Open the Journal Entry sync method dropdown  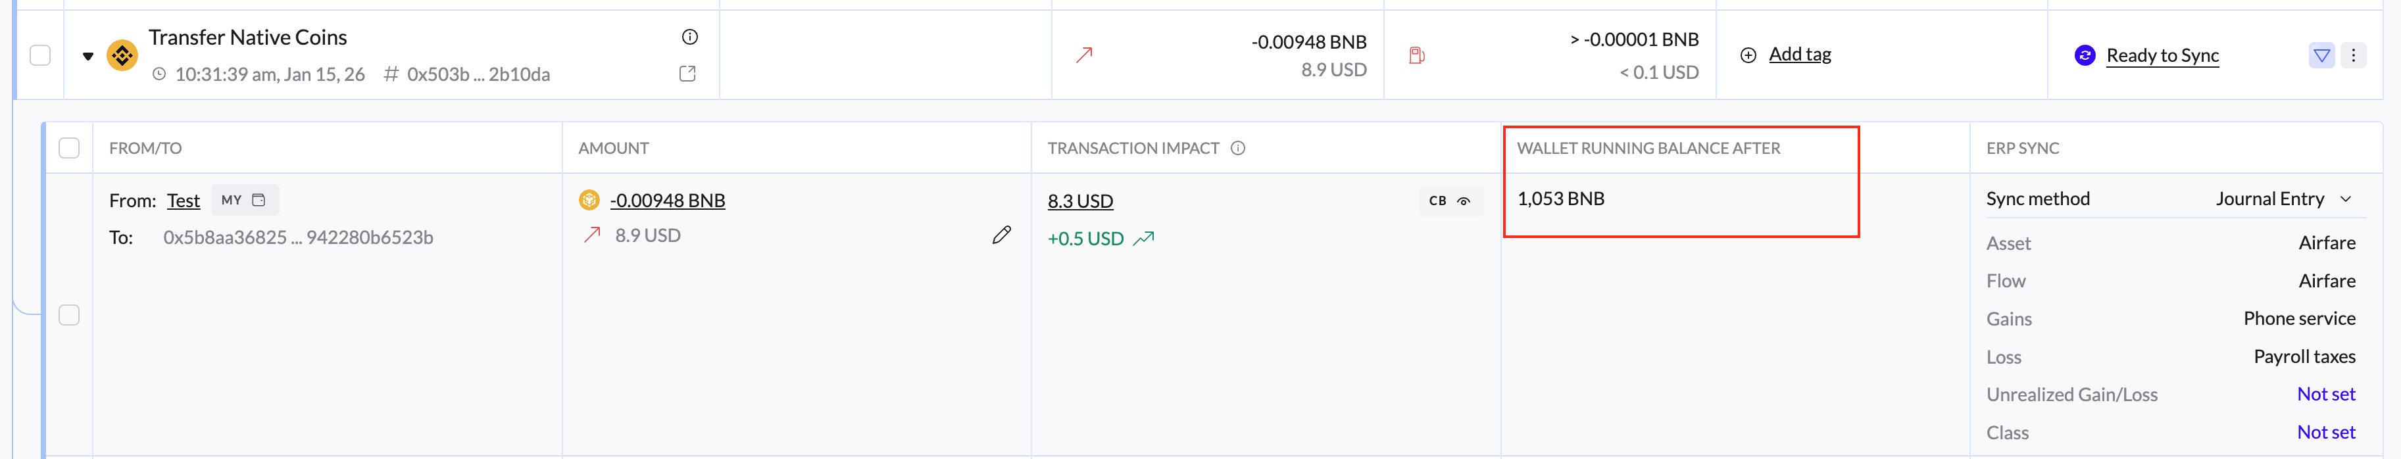tap(2283, 199)
